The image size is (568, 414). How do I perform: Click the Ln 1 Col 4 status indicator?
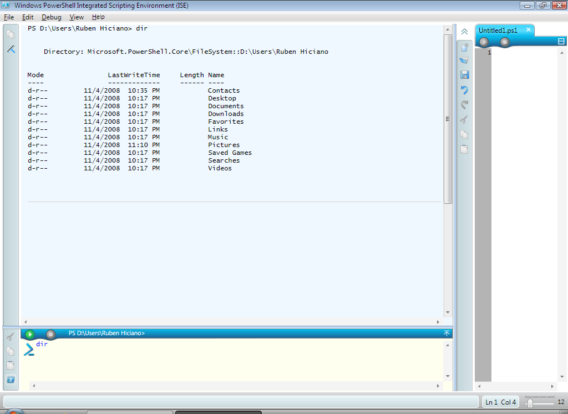tap(500, 402)
